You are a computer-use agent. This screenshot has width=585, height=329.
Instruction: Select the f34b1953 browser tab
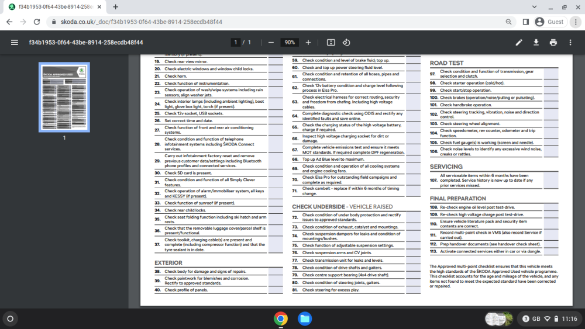tap(55, 6)
